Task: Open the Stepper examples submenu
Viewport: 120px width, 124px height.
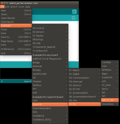Action: pyautogui.click(x=50, y=81)
